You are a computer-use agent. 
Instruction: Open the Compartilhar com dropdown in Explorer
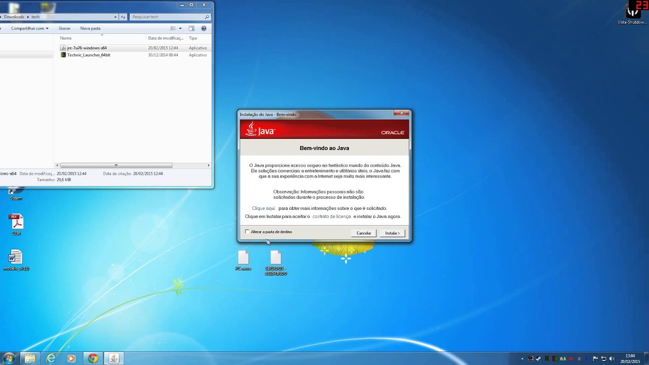click(30, 28)
